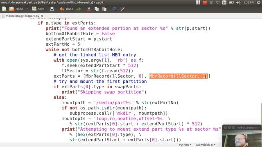Click the line 'if p.type in extParts:'
Viewport: 262px width, 147px height.
67,23
